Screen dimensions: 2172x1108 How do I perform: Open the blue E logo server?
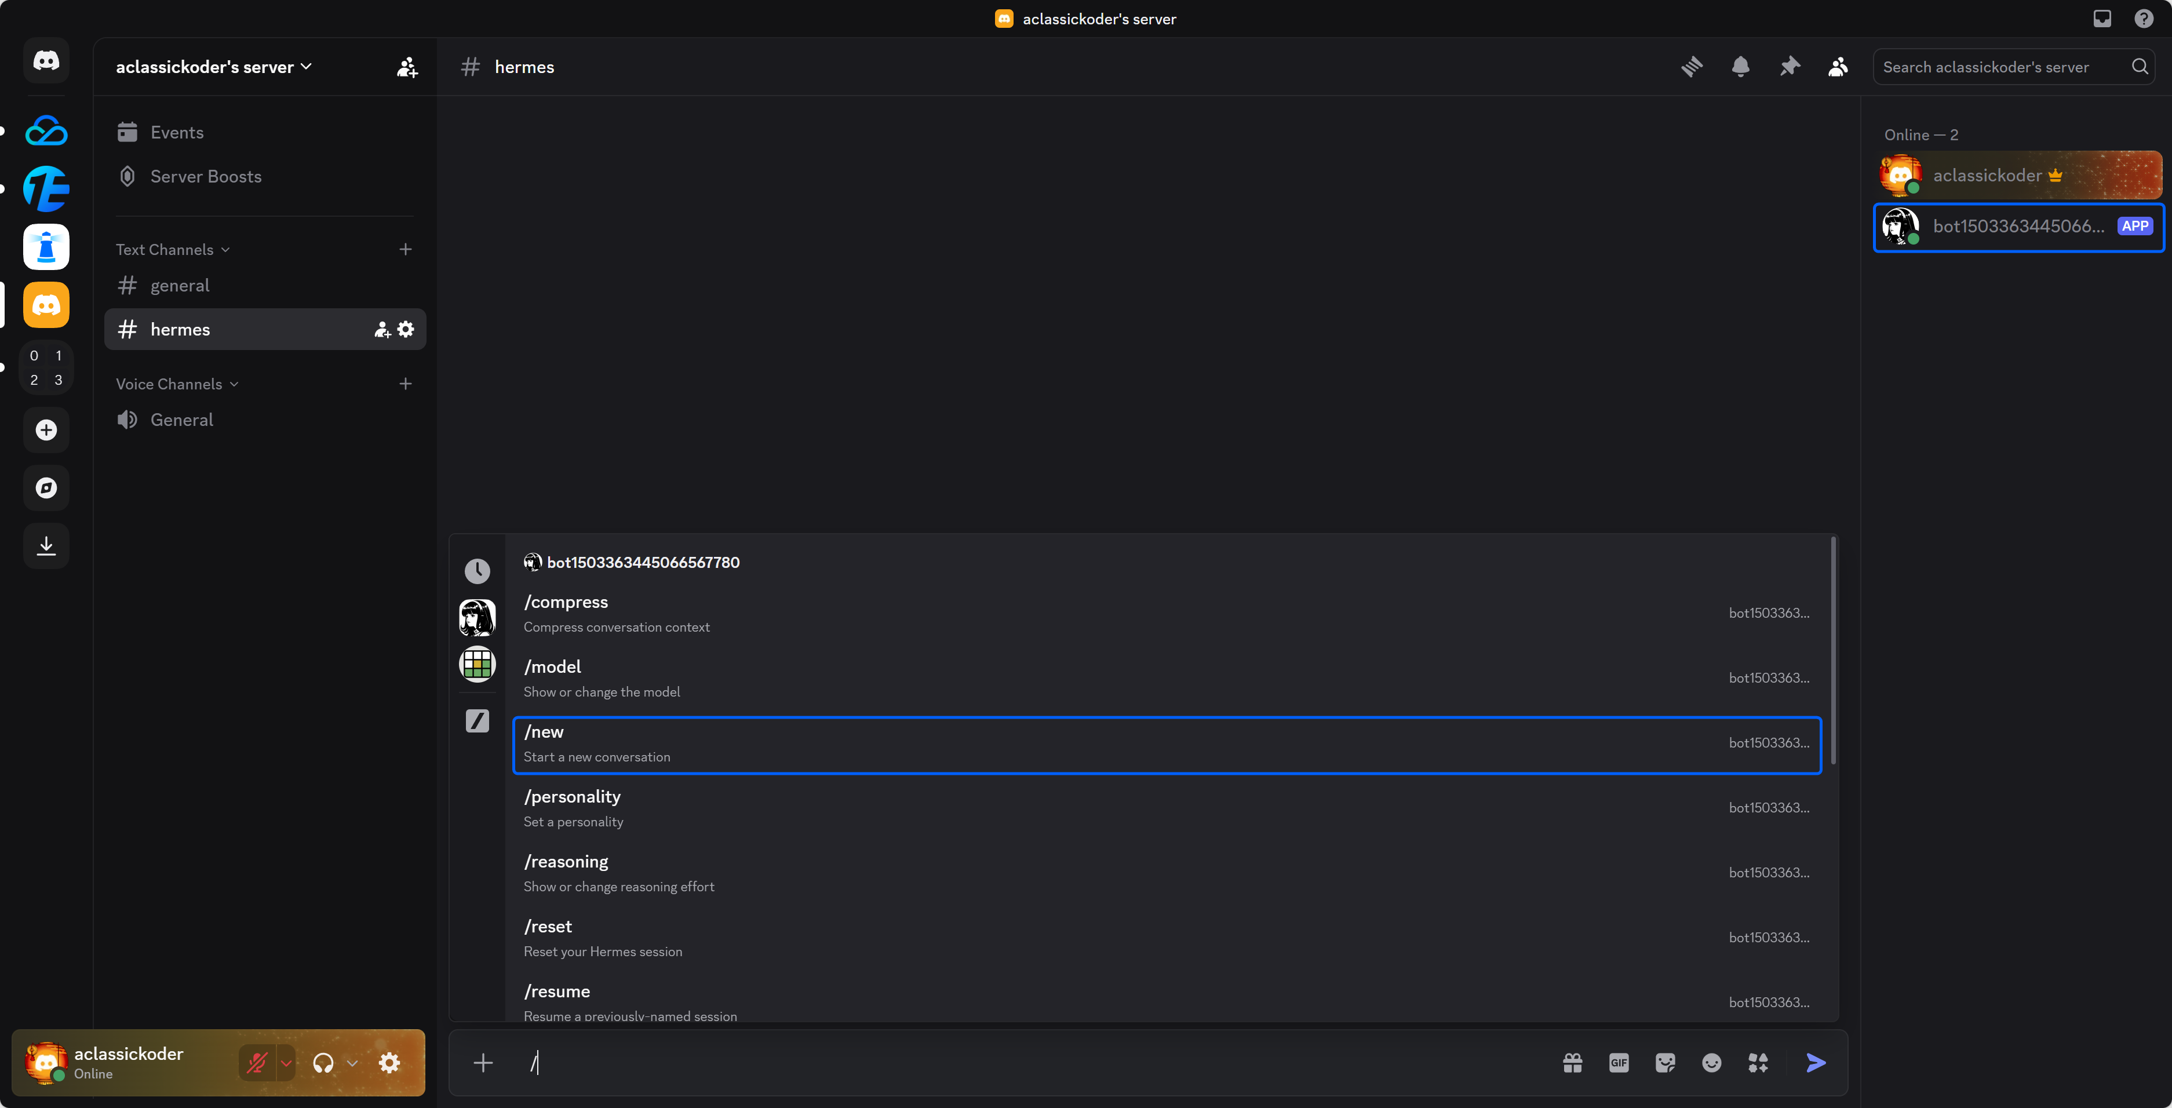(46, 189)
